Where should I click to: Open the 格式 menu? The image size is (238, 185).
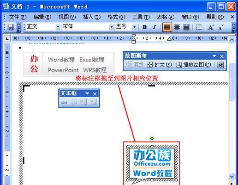click(x=116, y=17)
